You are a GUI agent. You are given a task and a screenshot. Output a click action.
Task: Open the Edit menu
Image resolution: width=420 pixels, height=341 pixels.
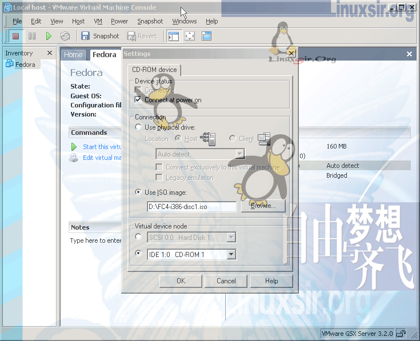click(36, 21)
